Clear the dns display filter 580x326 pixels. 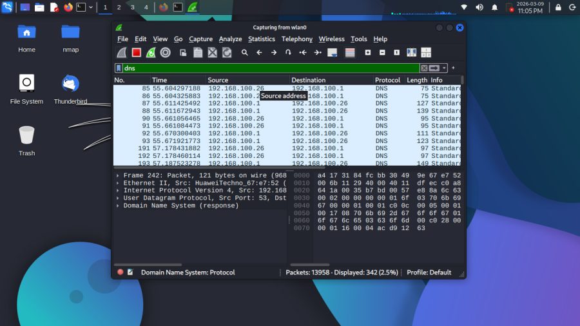coord(424,68)
